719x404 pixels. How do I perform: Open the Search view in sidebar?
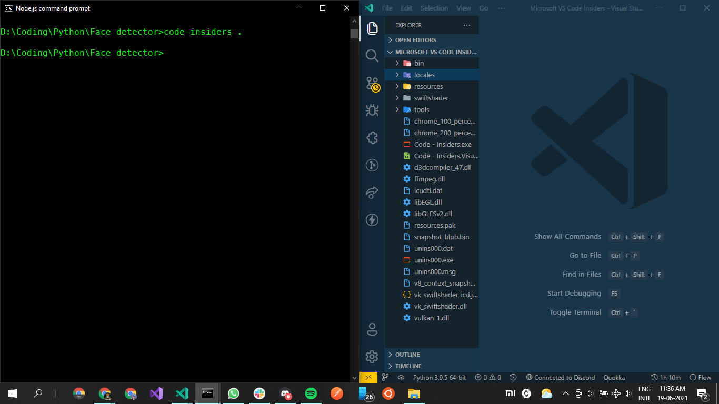click(x=372, y=56)
